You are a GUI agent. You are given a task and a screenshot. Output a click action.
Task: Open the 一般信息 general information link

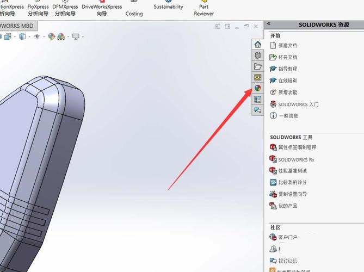pos(284,115)
